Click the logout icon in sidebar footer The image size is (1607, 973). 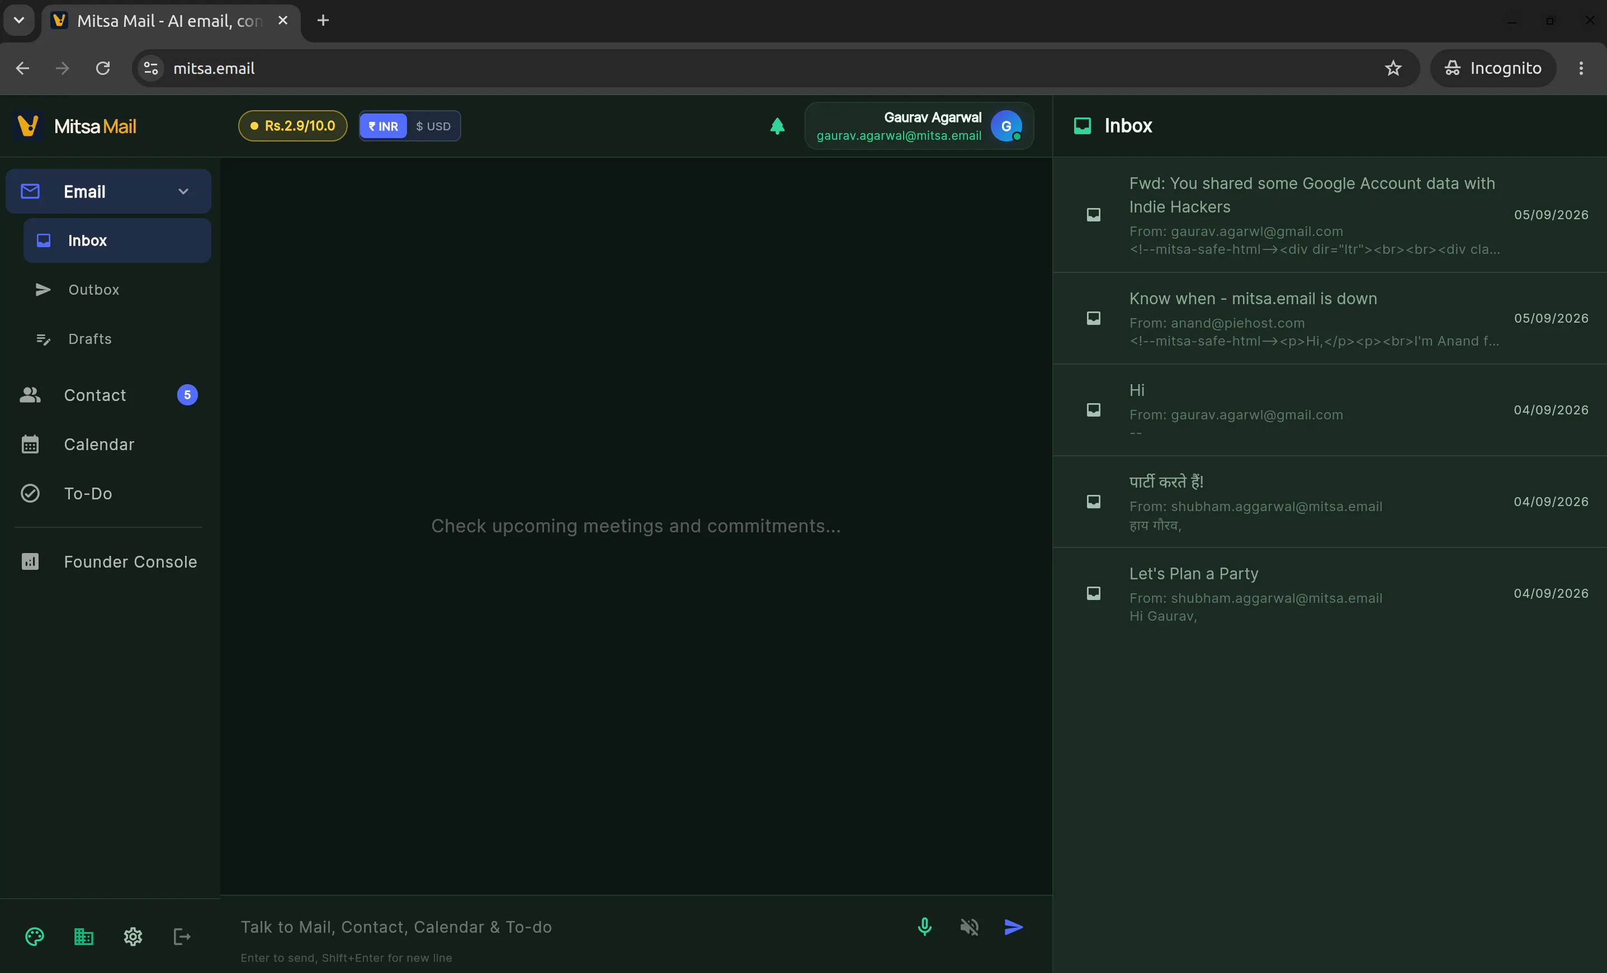click(x=182, y=937)
